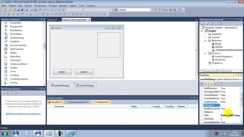Click the Paste toolbar icon
Screen dimensions: 244x137
click(35, 10)
